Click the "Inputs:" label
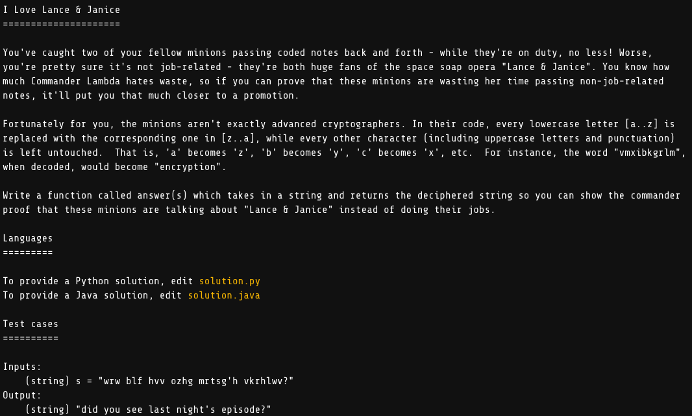This screenshot has height=416, width=692. 22,367
